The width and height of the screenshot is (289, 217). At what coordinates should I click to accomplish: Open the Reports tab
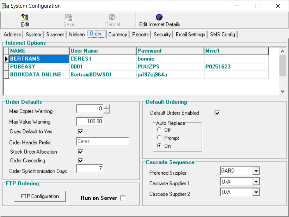click(x=140, y=35)
